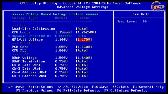Image resolution: width=168 pixels, height=94 pixels.
Task: Click the normal 1.100V QPI/Vtt value
Action: tap(61, 39)
